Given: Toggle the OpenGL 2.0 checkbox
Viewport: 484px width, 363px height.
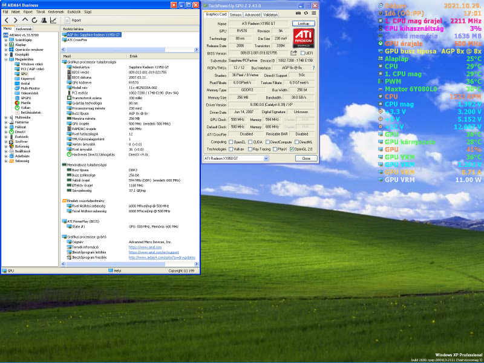Looking at the screenshot, I should pos(292,149).
